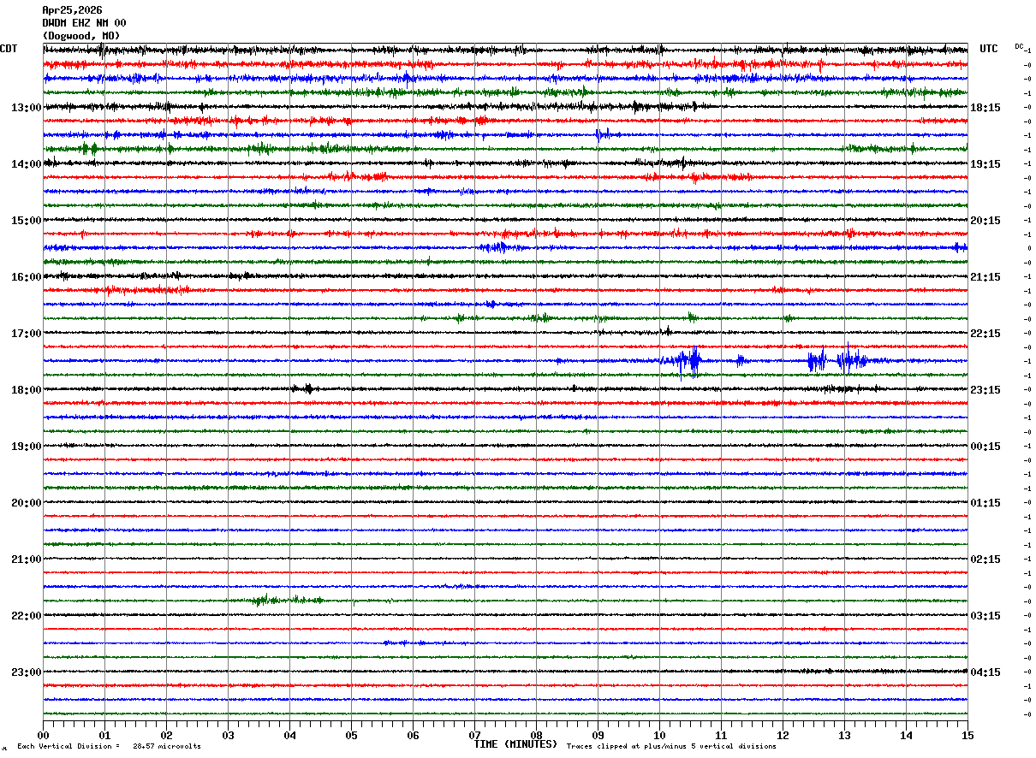Image resolution: width=1036 pixels, height=758 pixels.
Task: Select the 22:00 CDT time label
Action: [x=27, y=616]
